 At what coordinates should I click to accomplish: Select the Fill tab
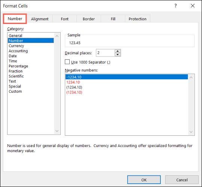(x=113, y=19)
